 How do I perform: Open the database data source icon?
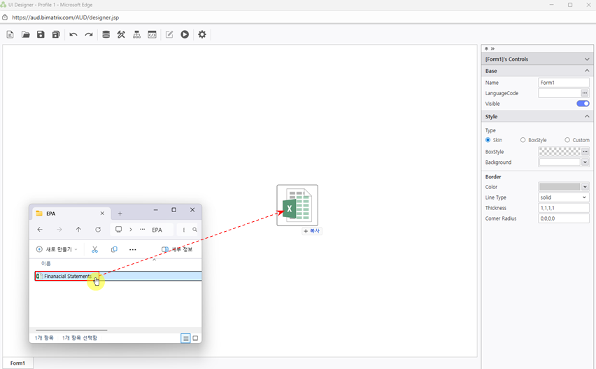click(106, 34)
